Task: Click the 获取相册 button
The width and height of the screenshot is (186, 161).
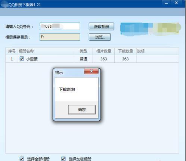Action: (x=101, y=27)
